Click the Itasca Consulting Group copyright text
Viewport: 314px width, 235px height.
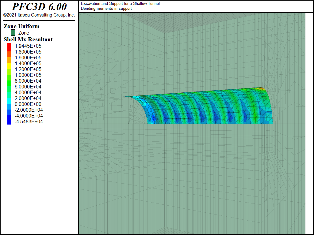pyautogui.click(x=39, y=15)
